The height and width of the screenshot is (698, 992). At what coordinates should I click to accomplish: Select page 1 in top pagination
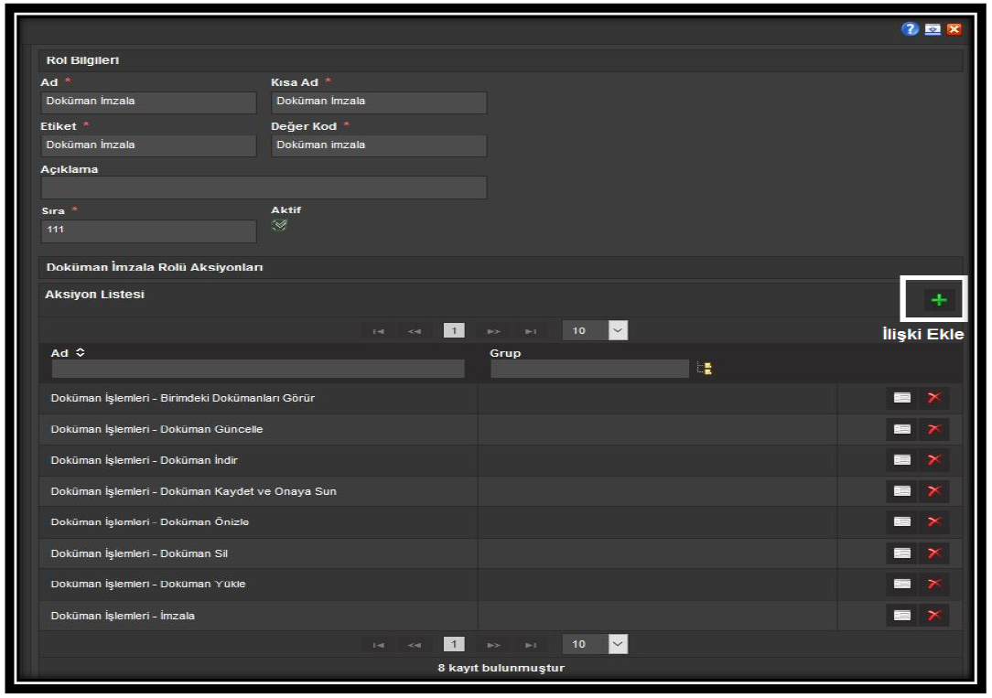[454, 331]
